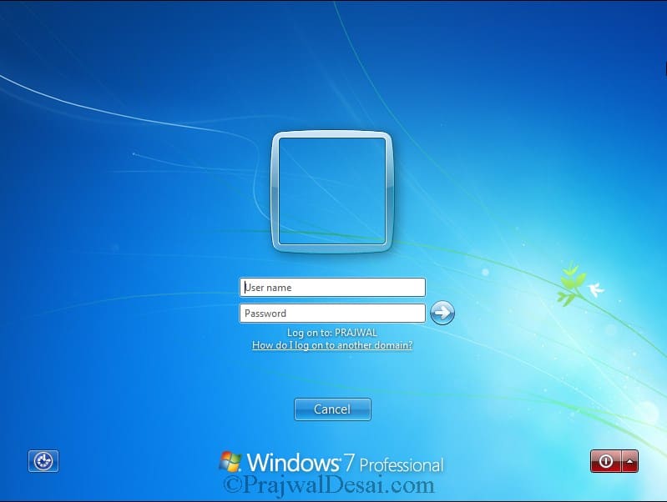
Task: Focus the User name field
Action: 332,288
